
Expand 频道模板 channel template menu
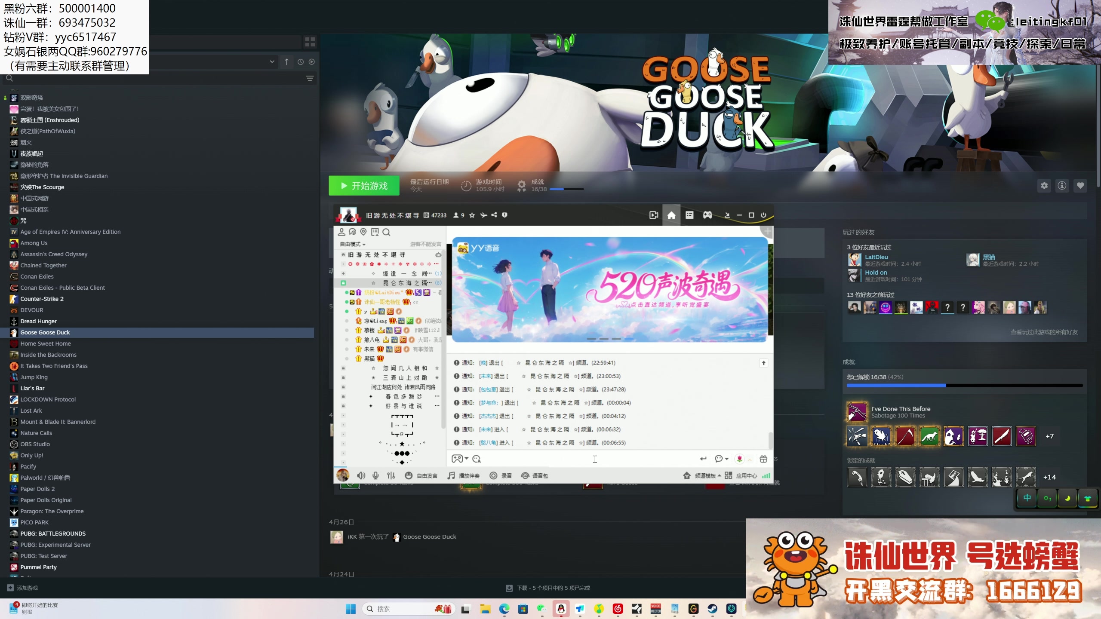[x=702, y=475]
